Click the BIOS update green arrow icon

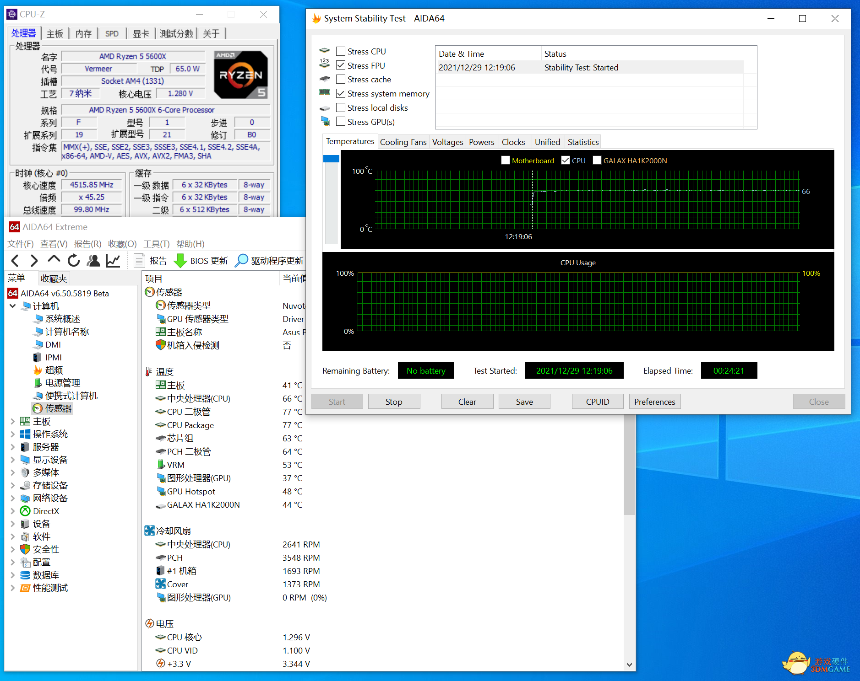[180, 261]
